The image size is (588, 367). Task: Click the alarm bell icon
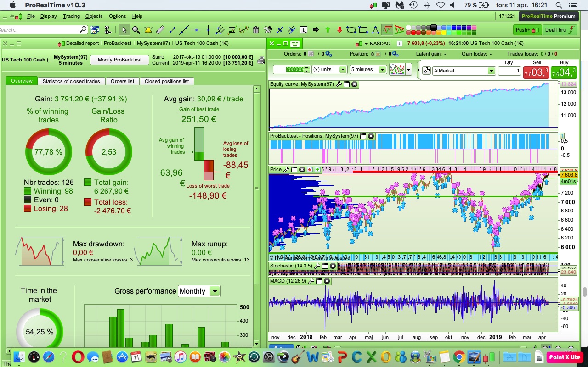pos(148,30)
